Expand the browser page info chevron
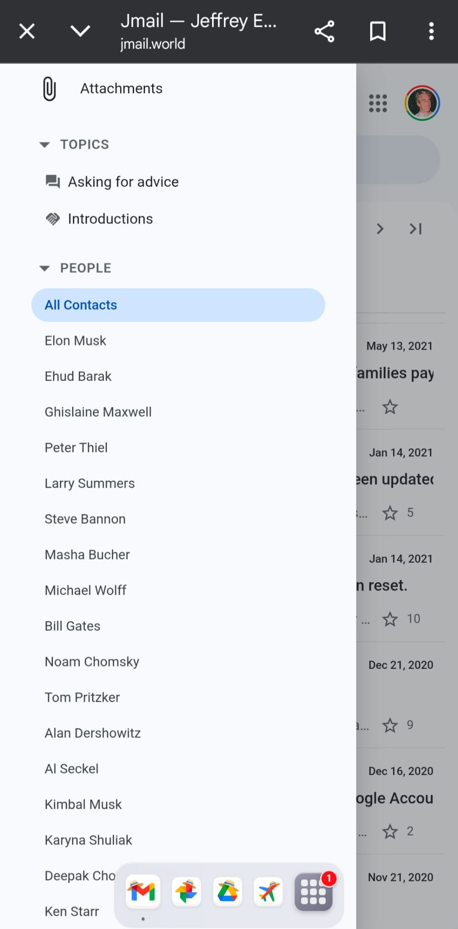458x929 pixels. pyautogui.click(x=80, y=32)
